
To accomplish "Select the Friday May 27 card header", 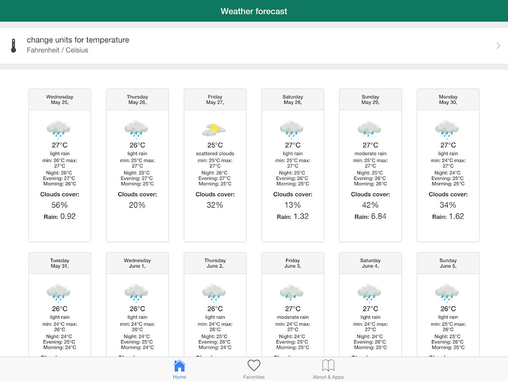I will tap(215, 100).
